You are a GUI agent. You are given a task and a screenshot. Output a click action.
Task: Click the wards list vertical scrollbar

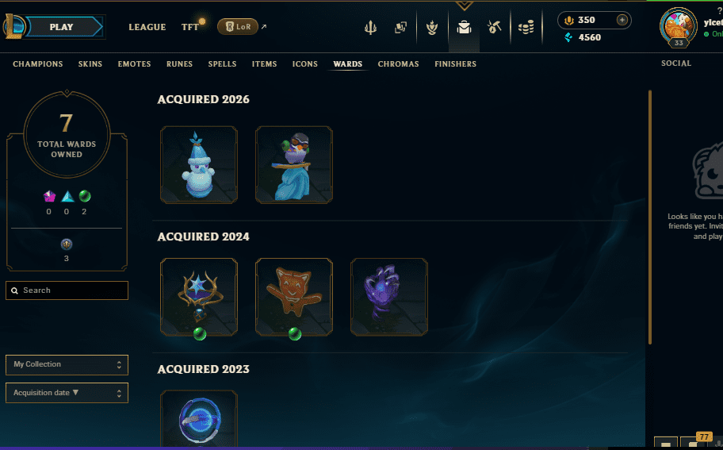650,217
